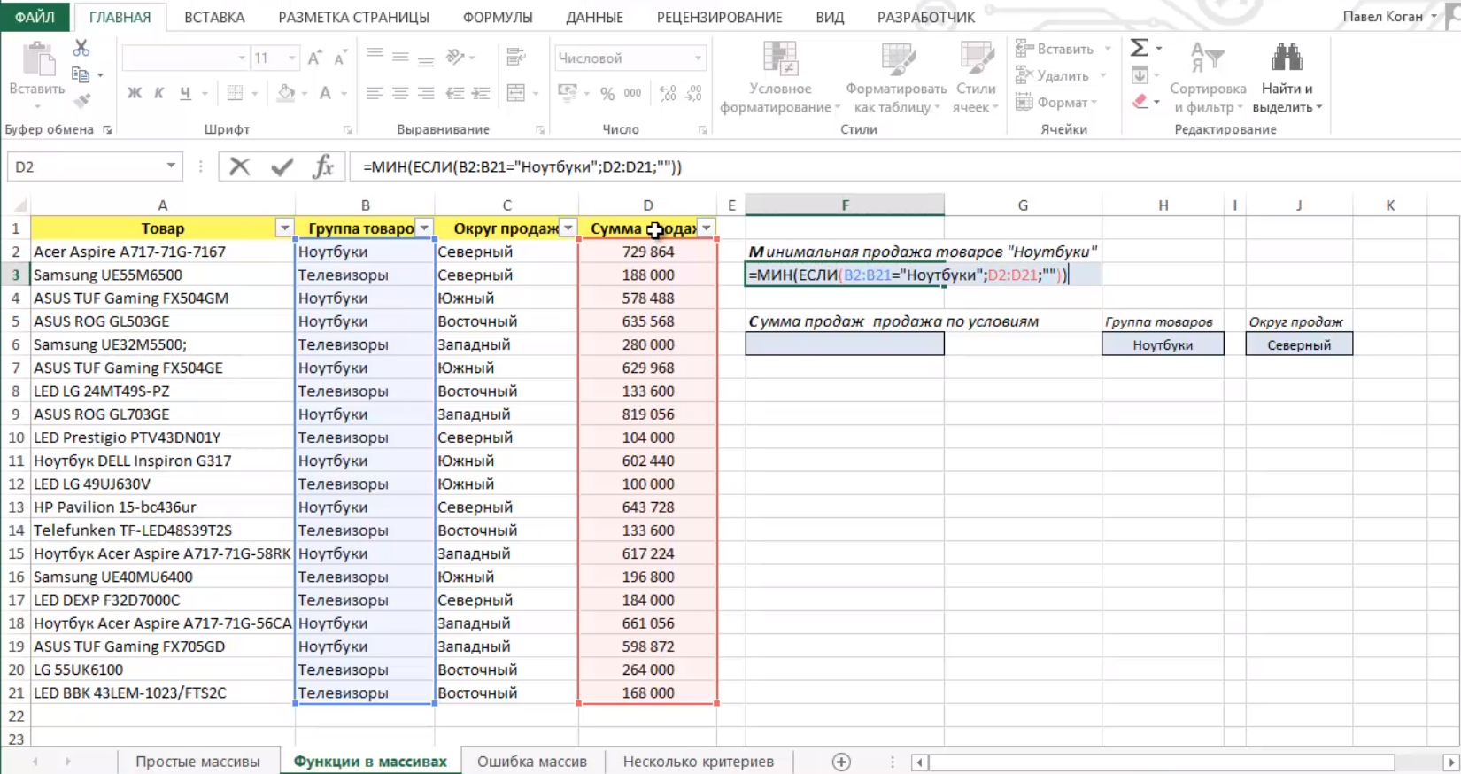Switch to the ВИД ribbon tab
Image resolution: width=1461 pixels, height=774 pixels.
pos(830,17)
